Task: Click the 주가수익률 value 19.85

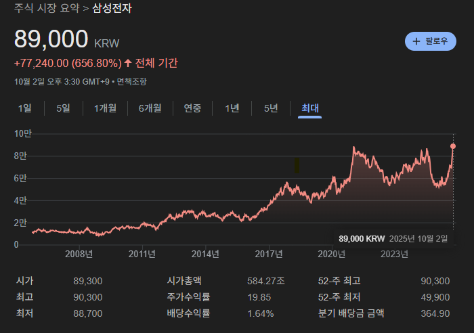Action: tap(259, 297)
